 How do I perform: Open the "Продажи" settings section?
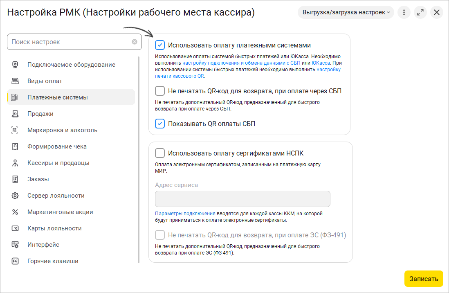40,114
